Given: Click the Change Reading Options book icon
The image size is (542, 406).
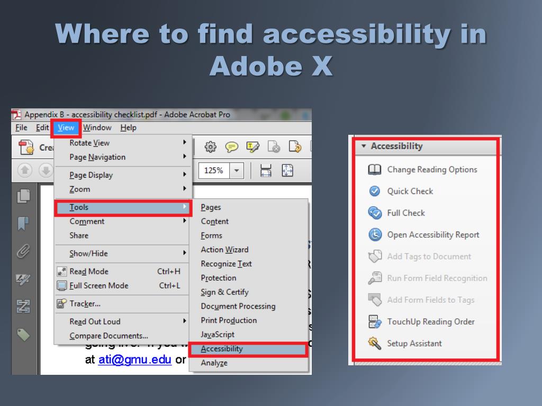Looking at the screenshot, I should point(375,170).
